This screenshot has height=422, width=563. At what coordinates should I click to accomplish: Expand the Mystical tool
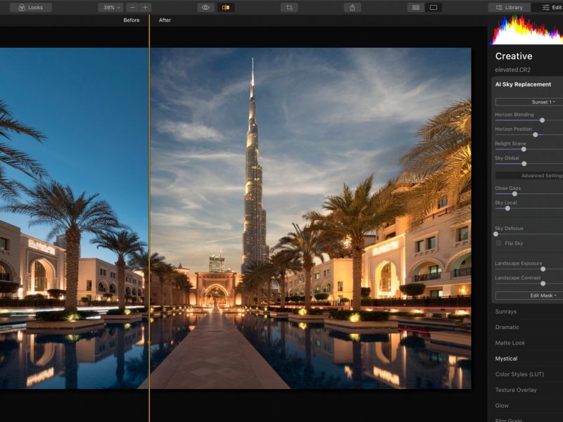coord(506,359)
